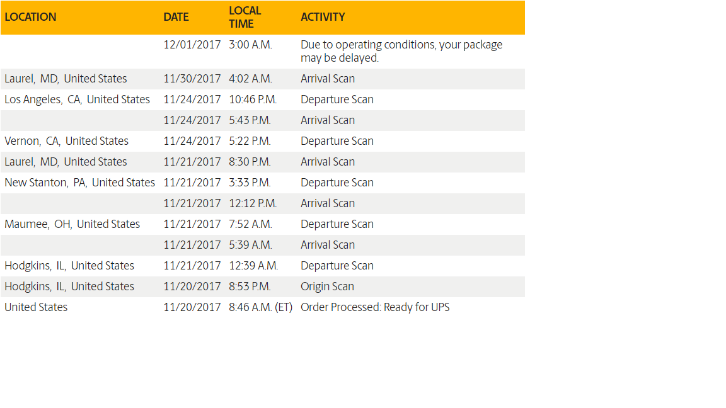Select the 12/01/2017 date cell
The width and height of the screenshot is (726, 408).
click(192, 45)
